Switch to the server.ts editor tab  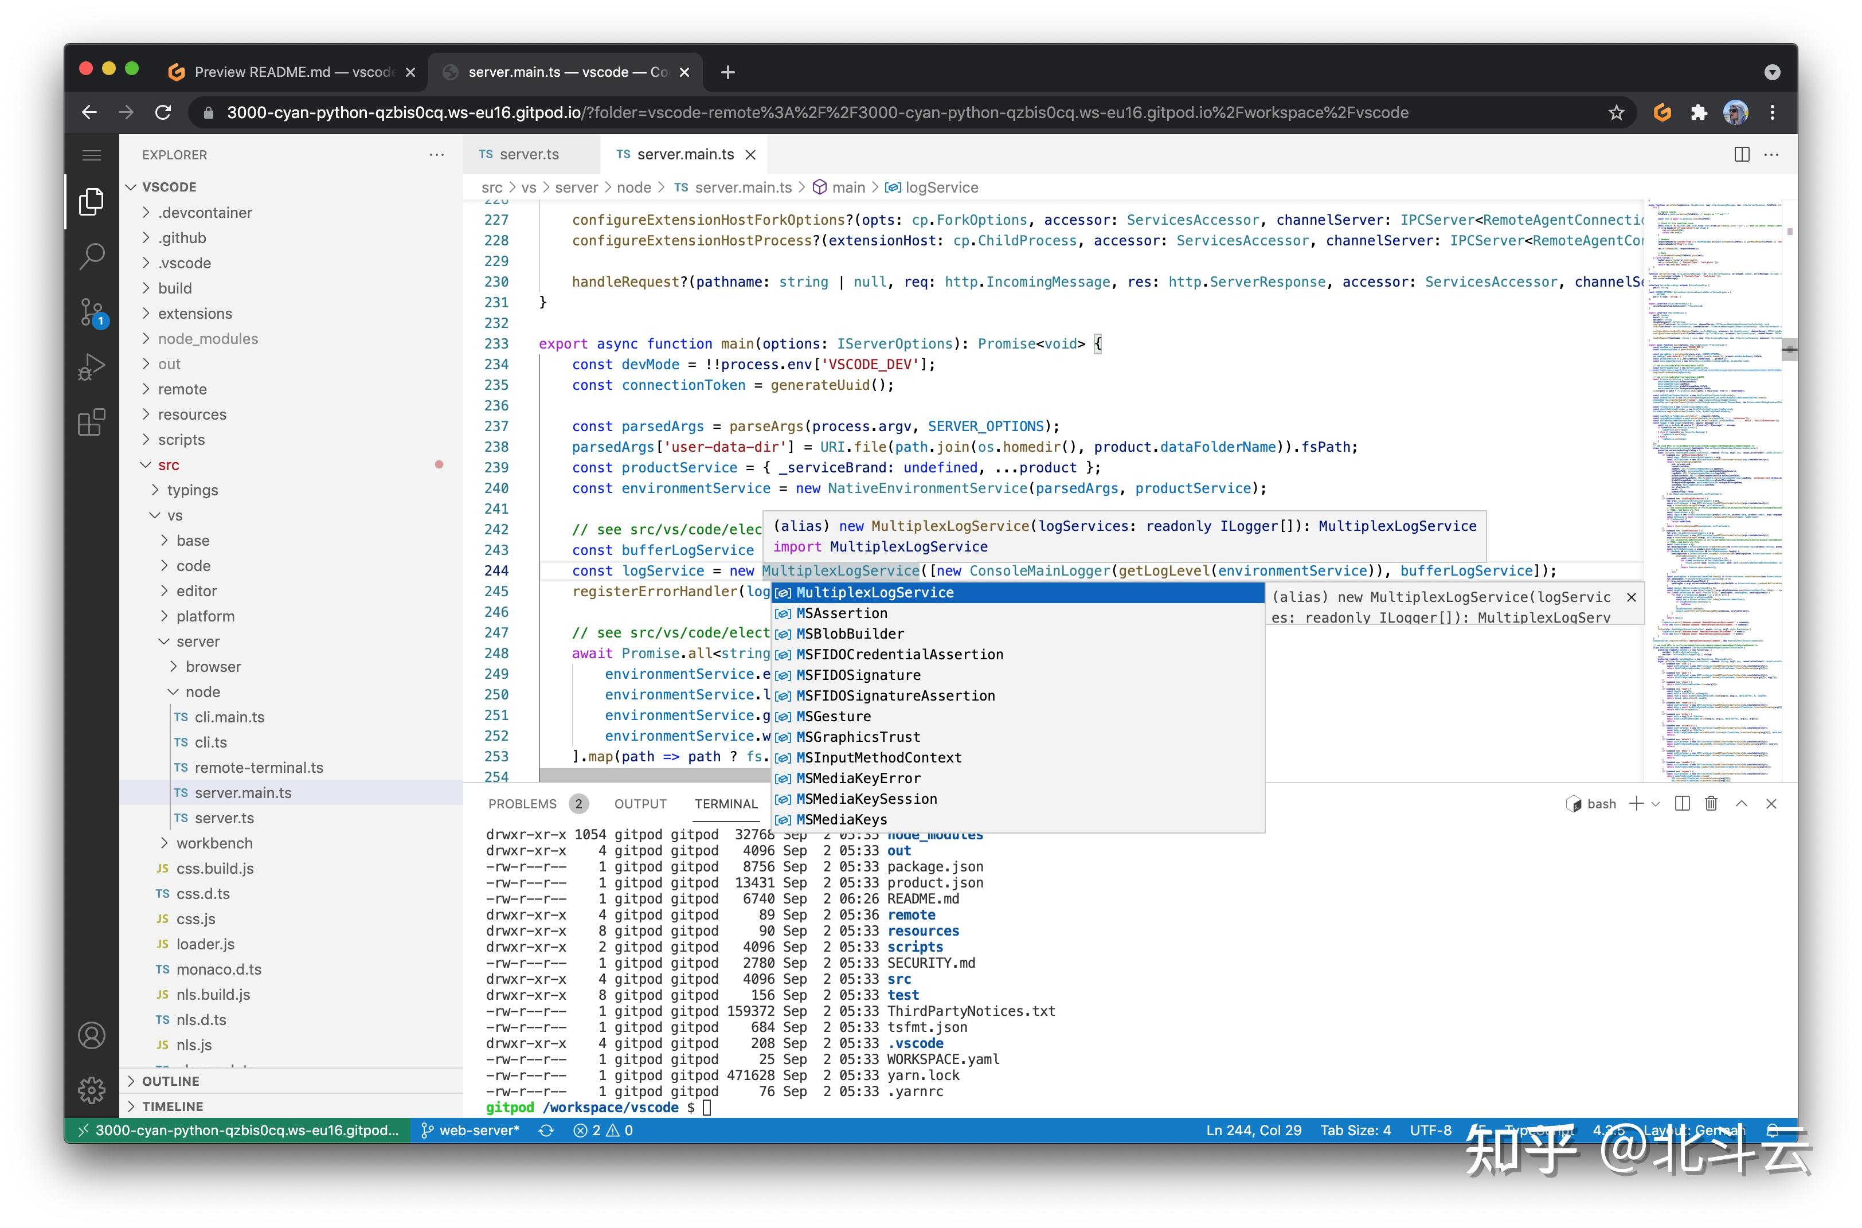coord(529,154)
